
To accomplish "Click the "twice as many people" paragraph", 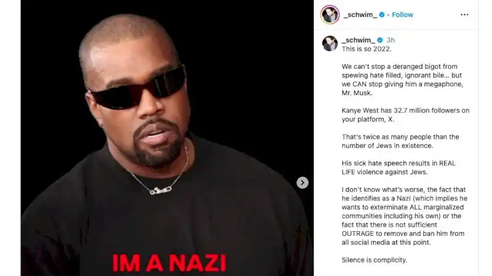I will [x=400, y=141].
